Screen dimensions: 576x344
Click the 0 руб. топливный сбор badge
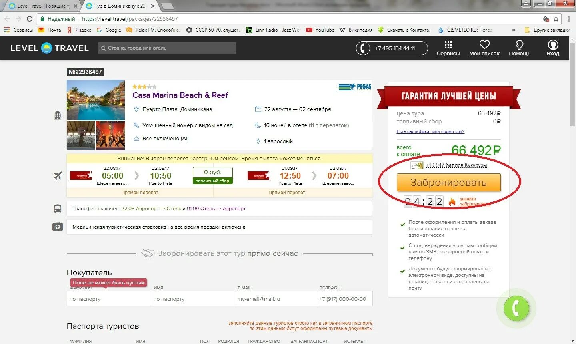click(212, 175)
